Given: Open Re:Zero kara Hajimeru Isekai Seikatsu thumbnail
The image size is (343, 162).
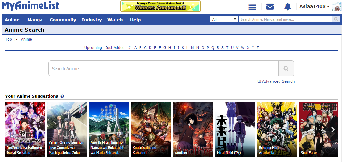Looking at the screenshot, I should point(25,129).
